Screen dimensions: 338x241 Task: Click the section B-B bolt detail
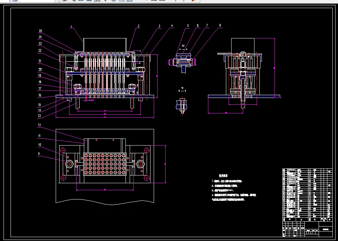182,105
